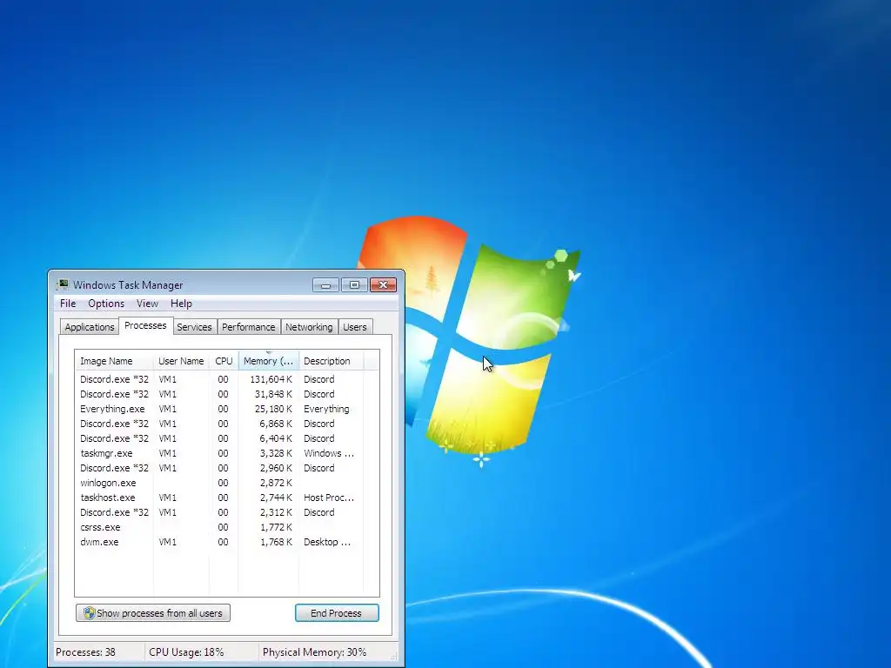Open the File menu

(68, 304)
